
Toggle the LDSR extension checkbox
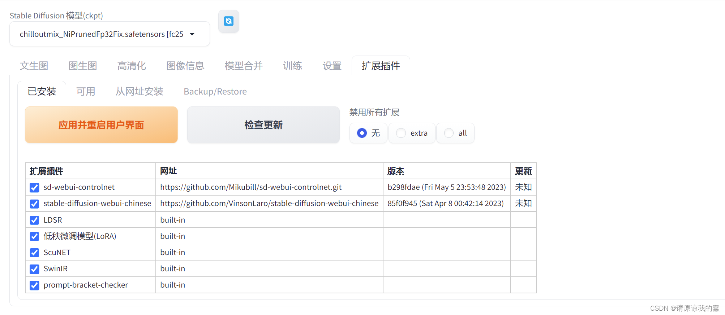34,220
